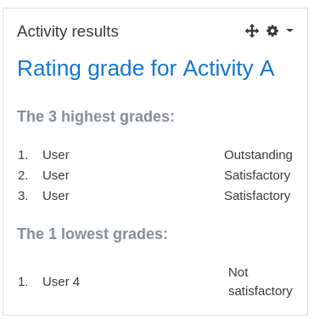Viewport: 314px width, 319px height.
Task: Click the move block crosshair icon
Action: click(252, 31)
